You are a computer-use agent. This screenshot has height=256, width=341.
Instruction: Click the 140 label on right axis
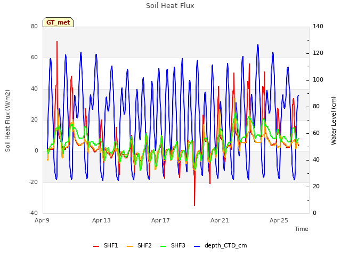[318, 26]
